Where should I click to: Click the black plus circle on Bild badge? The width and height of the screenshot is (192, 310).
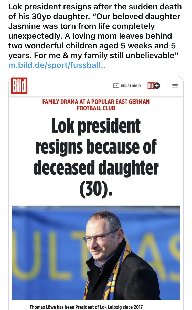coord(157,86)
